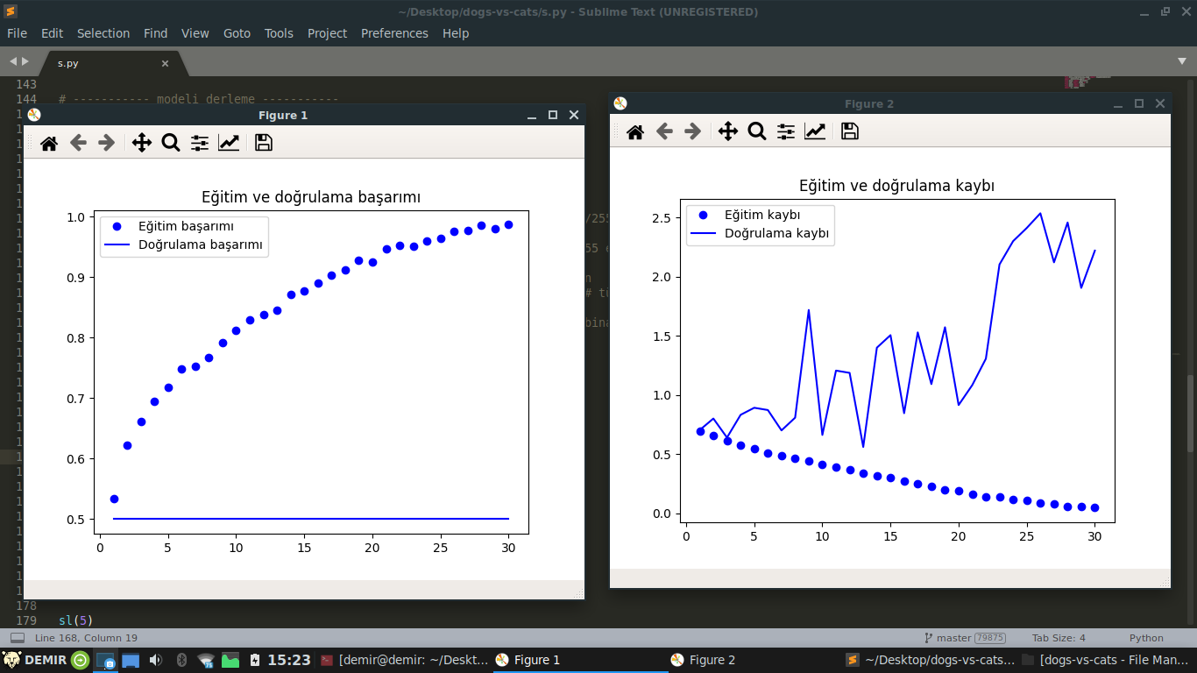Open the Goto menu
This screenshot has width=1197, height=673.
tap(237, 33)
